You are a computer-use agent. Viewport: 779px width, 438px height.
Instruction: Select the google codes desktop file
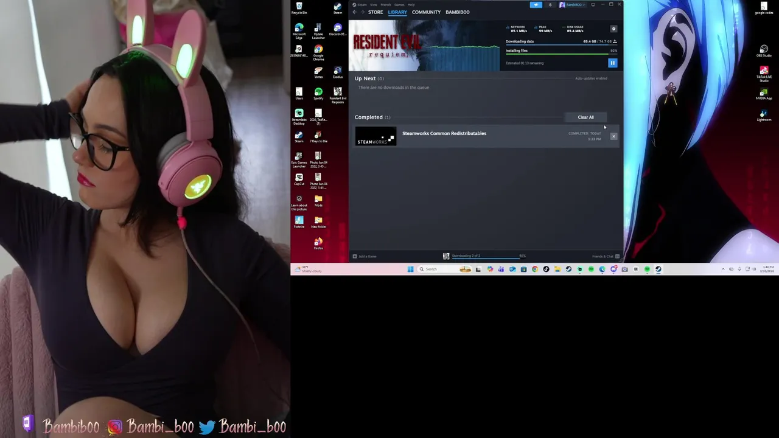(764, 8)
